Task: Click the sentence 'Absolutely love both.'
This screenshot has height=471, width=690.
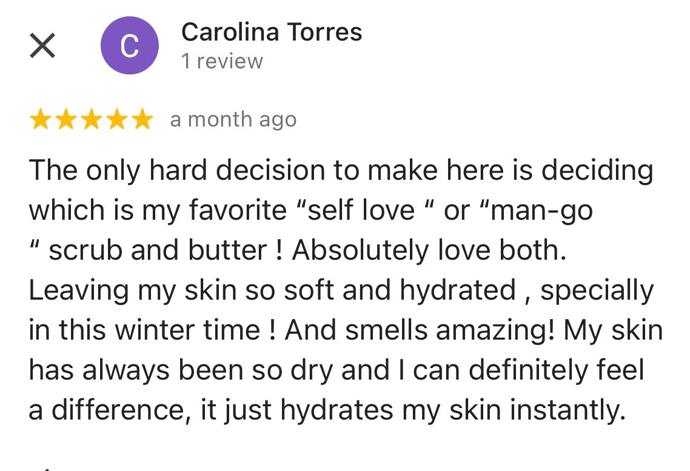Action: coord(429,251)
